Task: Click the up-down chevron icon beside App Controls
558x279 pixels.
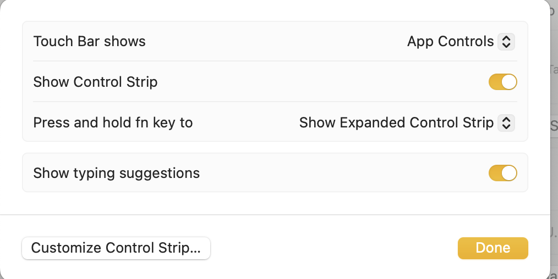Action: (x=506, y=42)
